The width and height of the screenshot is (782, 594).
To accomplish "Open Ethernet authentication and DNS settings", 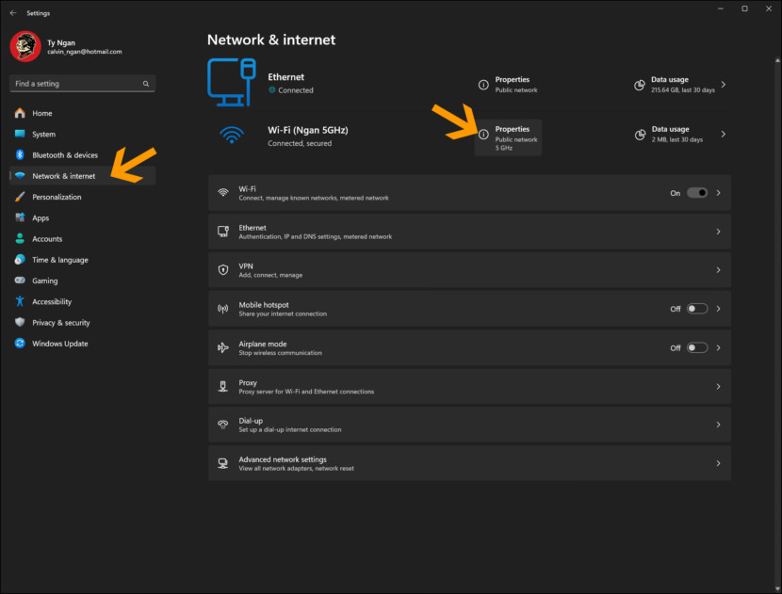I will 469,231.
